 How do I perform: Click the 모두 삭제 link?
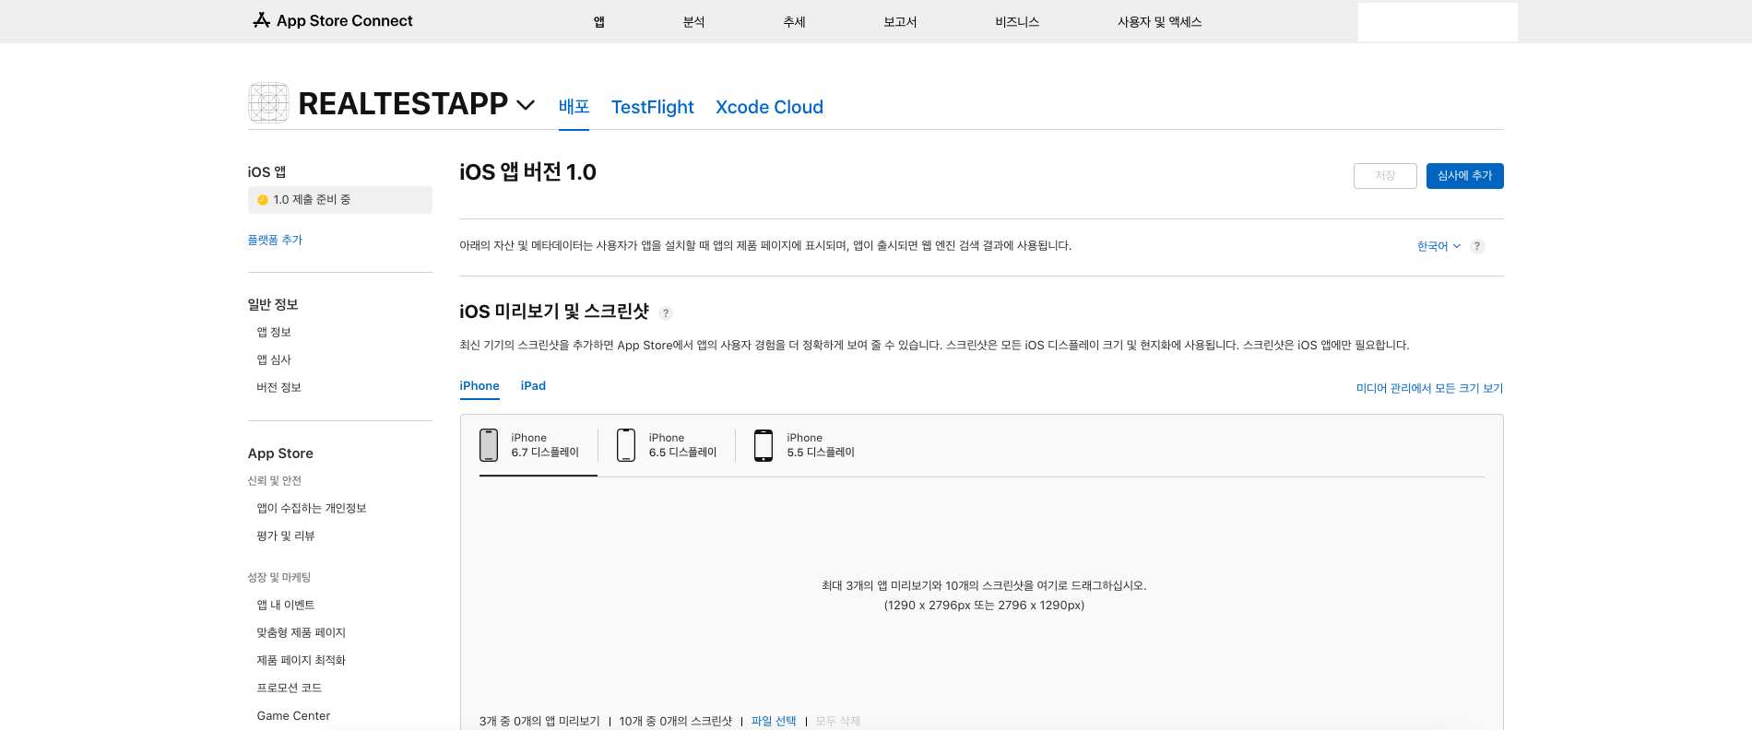pyautogui.click(x=837, y=721)
